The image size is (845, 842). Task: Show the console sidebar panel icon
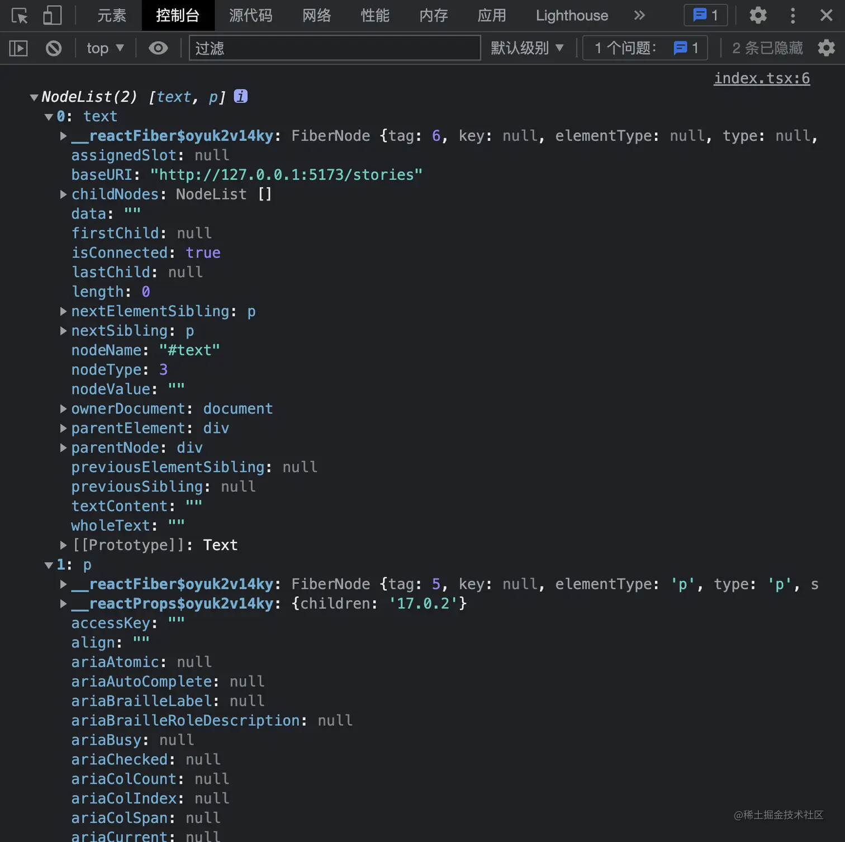pos(18,48)
